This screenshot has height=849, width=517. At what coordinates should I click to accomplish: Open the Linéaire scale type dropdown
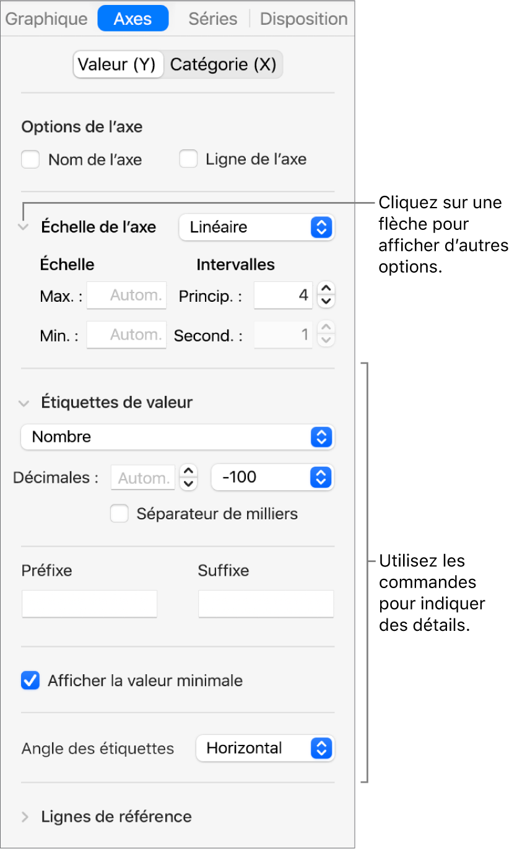[256, 227]
